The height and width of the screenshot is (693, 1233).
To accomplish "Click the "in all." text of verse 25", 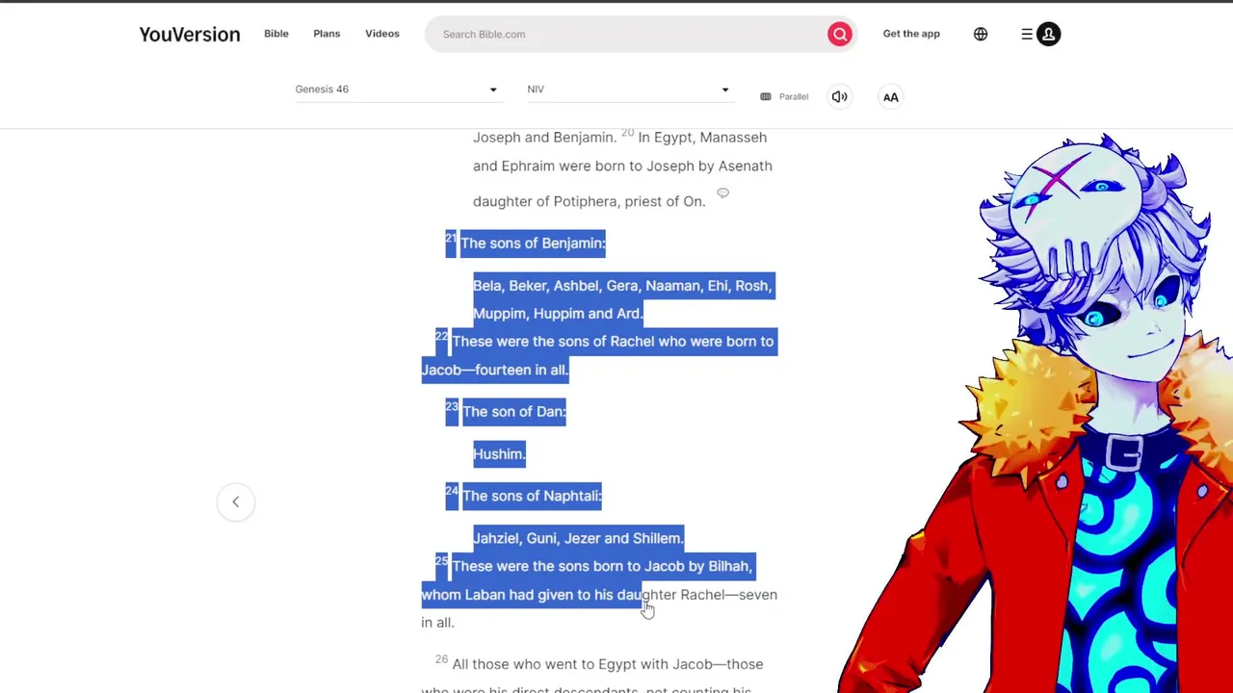I will (437, 623).
